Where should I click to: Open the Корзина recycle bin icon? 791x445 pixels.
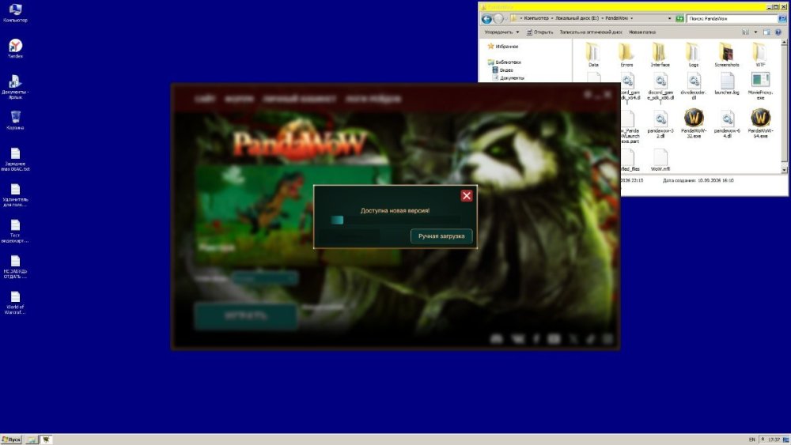click(x=15, y=120)
